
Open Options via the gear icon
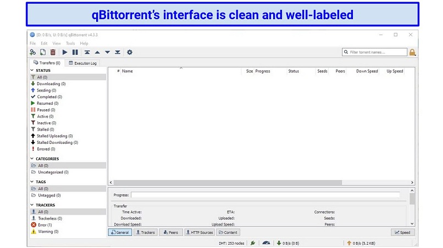point(129,52)
